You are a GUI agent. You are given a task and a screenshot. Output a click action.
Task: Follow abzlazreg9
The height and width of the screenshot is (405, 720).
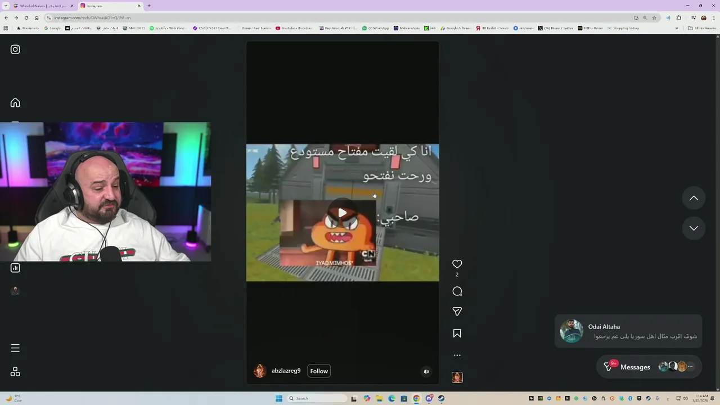319,371
